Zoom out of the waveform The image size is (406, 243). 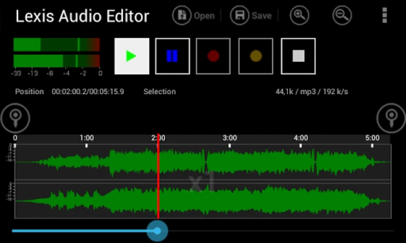[x=342, y=16]
